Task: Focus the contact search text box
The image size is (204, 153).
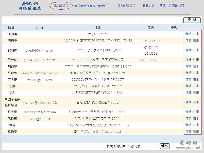Action: pos(163,20)
